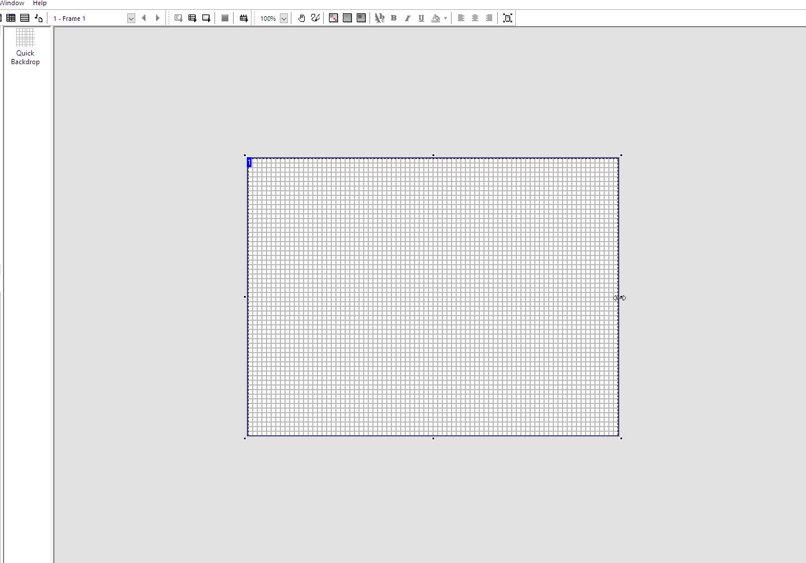
Task: Run the application icon
Action: [x=192, y=18]
